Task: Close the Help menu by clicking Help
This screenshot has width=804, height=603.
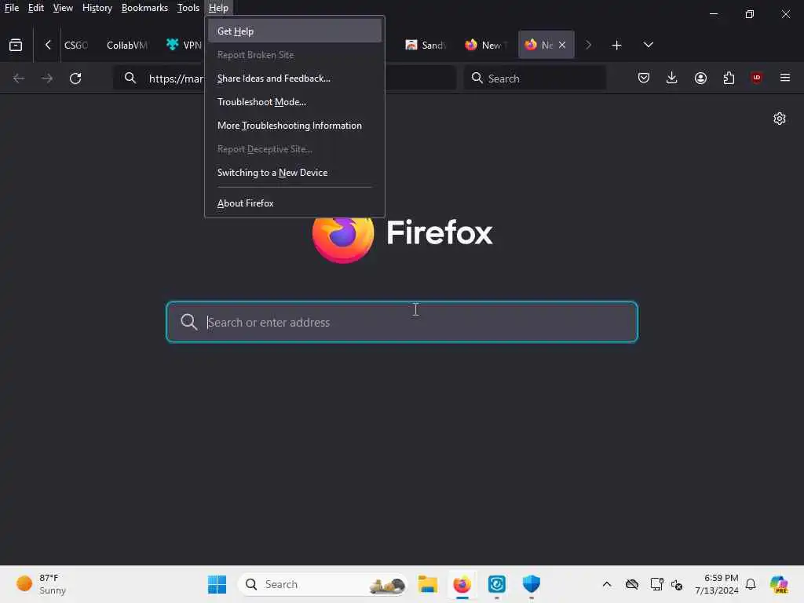Action: (x=218, y=8)
